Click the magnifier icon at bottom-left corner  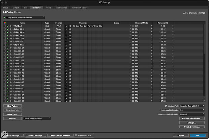(4, 135)
